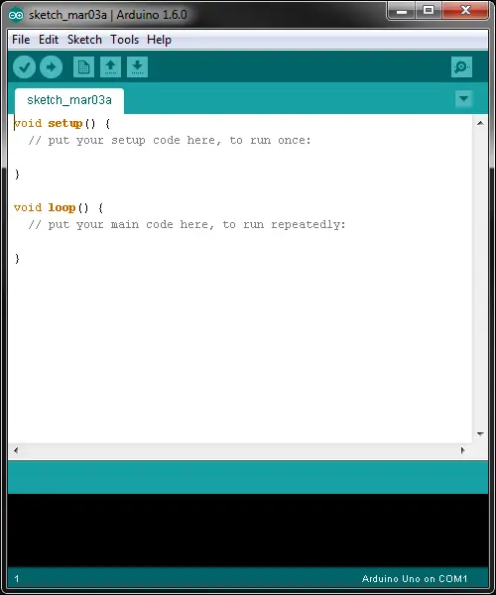Click the Verify checkmark button

[24, 67]
